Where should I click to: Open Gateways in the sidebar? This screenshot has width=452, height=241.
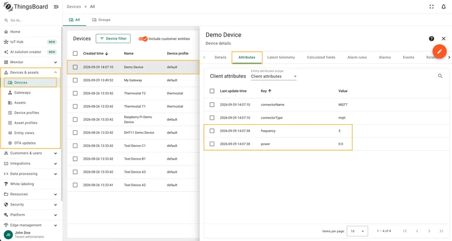click(x=31, y=93)
